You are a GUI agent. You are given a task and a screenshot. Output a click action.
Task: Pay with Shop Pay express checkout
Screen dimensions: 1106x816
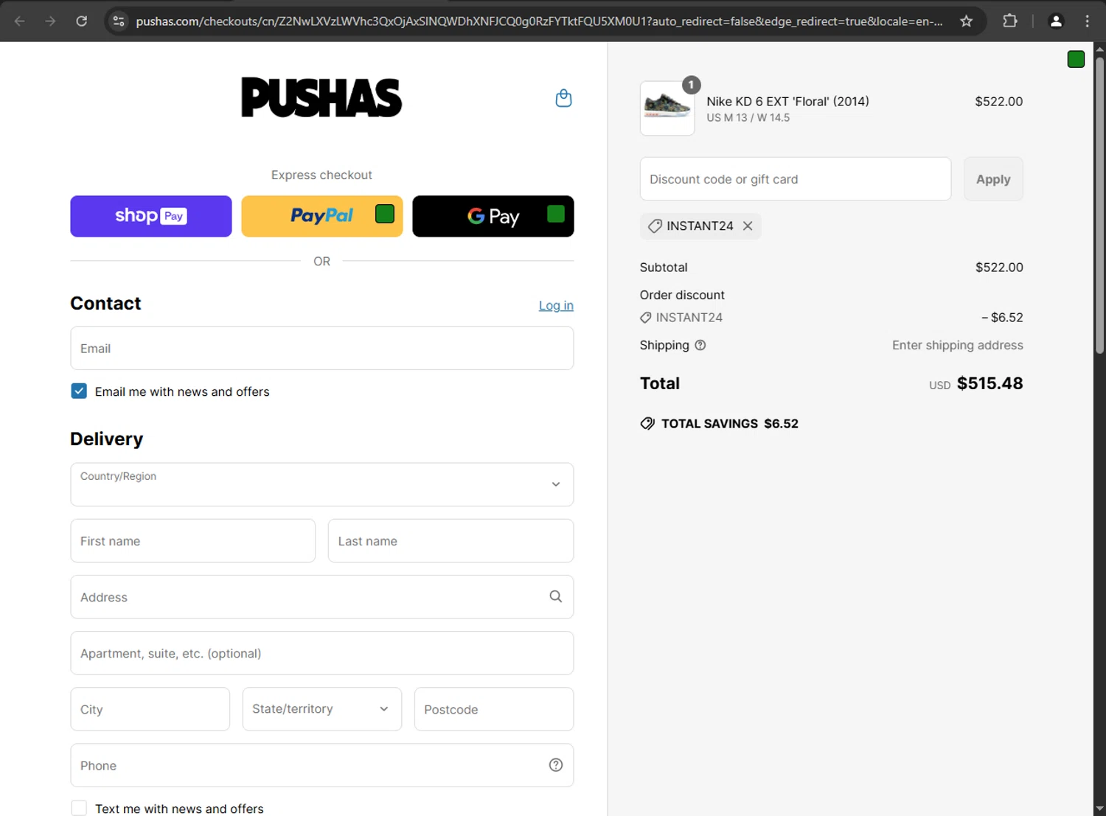coord(151,216)
